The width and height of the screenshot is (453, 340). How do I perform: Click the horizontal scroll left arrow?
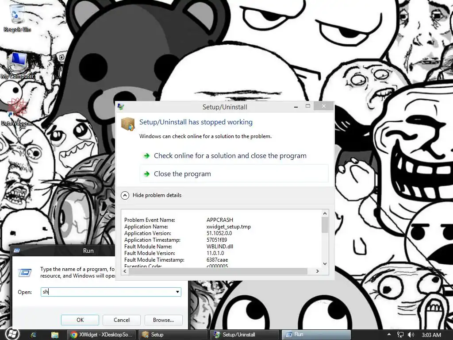tap(125, 271)
